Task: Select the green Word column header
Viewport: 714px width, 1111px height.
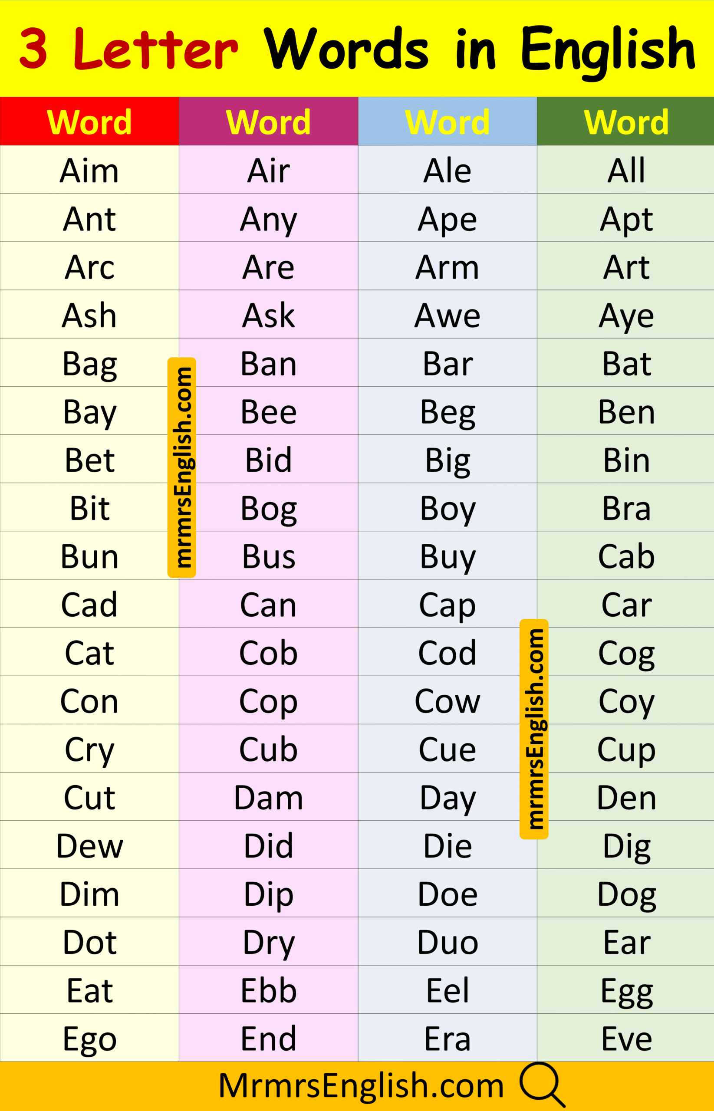Action: [626, 122]
